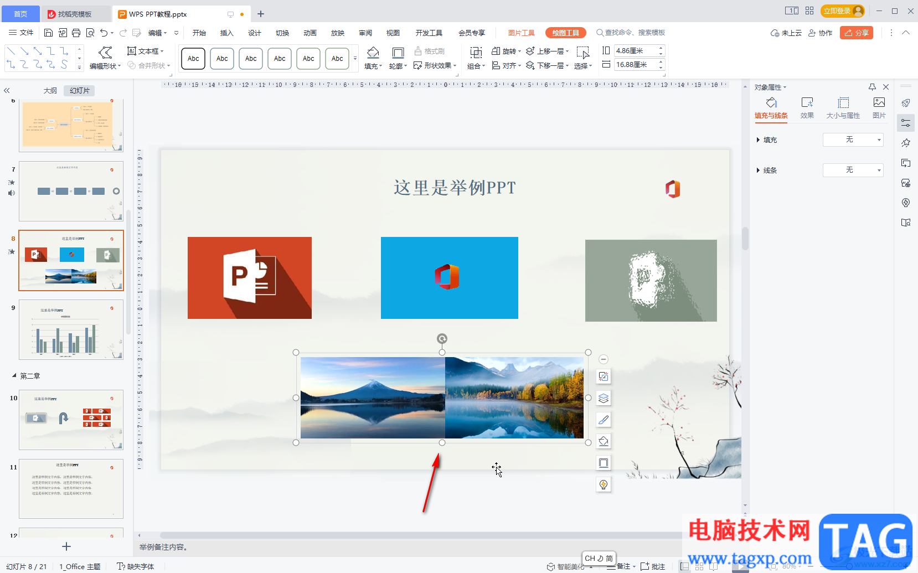Open the 旋转 rotate dropdown
Image resolution: width=918 pixels, height=573 pixels.
pos(507,51)
